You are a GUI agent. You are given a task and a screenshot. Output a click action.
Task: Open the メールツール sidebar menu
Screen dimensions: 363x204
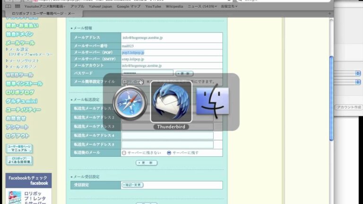click(x=20, y=43)
